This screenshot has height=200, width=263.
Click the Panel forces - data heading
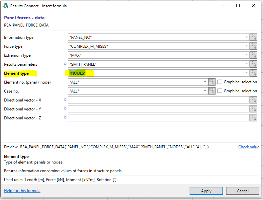click(24, 18)
